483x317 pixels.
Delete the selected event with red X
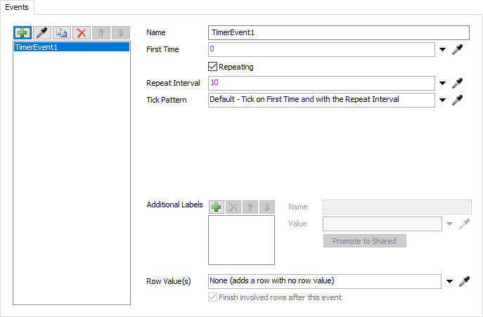coord(82,33)
